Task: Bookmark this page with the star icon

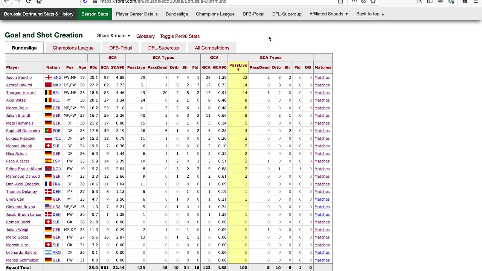Action: tap(373, 2)
